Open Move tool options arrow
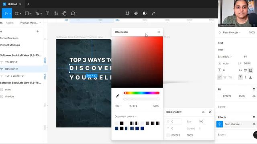The height and width of the screenshot is (144, 257). (x=10, y=13)
